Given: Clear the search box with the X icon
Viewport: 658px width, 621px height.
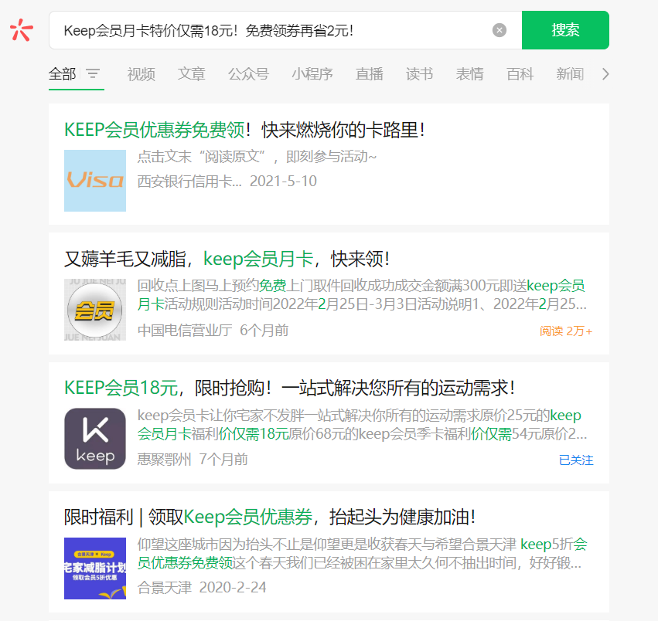Looking at the screenshot, I should click(499, 30).
